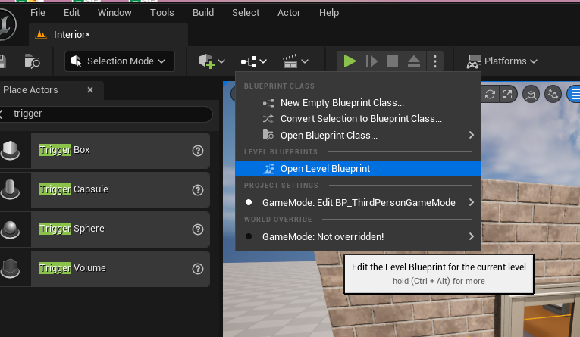Screen dimensions: 580x337
Task: Click the Trigger Box actor thumbnail
Action: 11,151
